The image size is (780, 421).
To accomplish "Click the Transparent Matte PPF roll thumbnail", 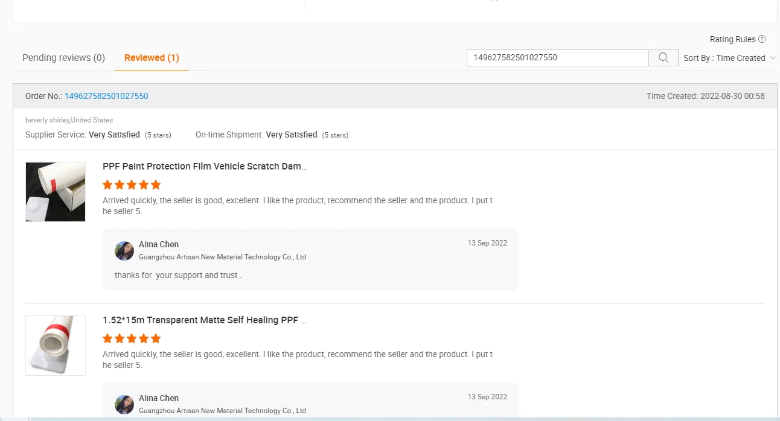I will (x=56, y=345).
